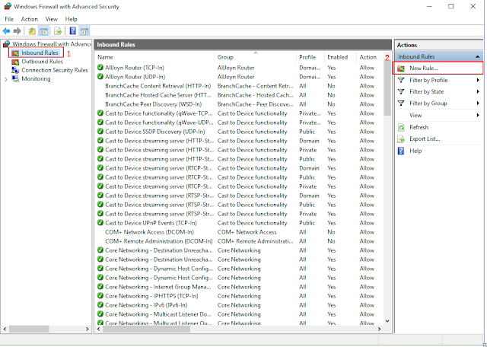The image size is (487, 347).
Task: Click the Up one level folder icon
Action: click(x=32, y=31)
